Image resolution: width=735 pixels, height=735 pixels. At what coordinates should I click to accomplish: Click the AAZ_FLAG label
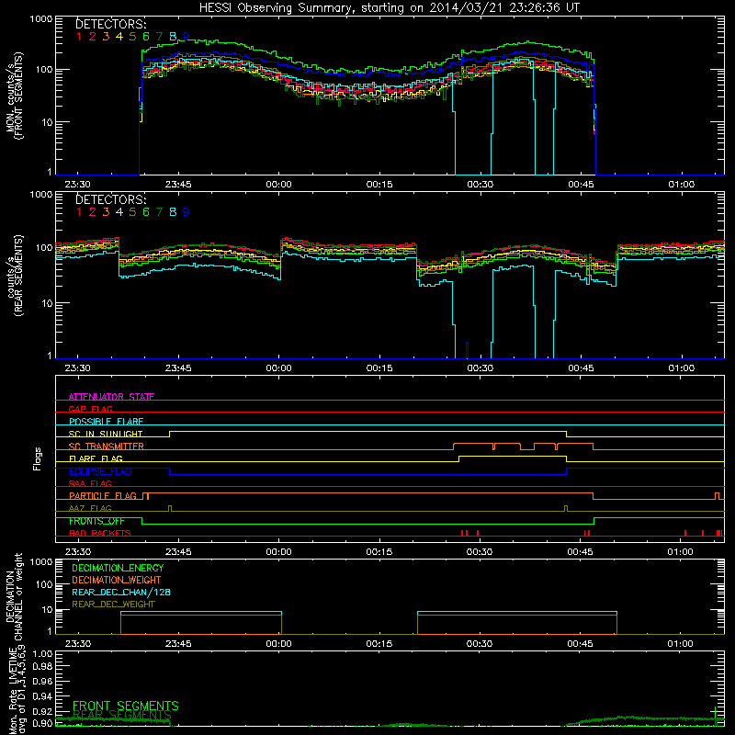90,508
